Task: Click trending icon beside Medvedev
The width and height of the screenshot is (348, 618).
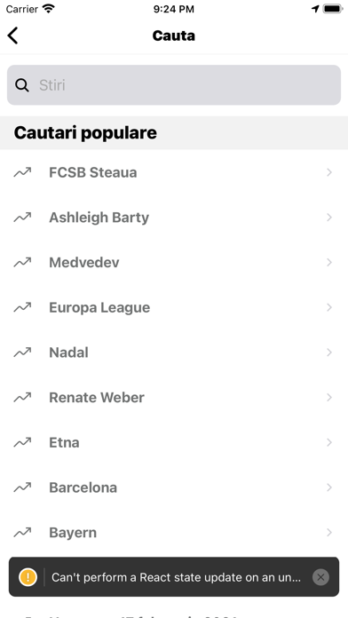Action: pos(22,262)
